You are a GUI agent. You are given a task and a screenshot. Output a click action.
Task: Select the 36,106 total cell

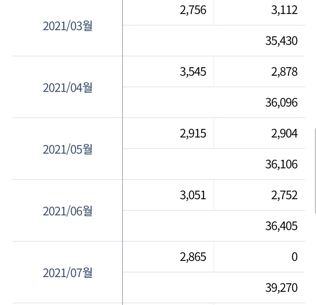[214, 164]
